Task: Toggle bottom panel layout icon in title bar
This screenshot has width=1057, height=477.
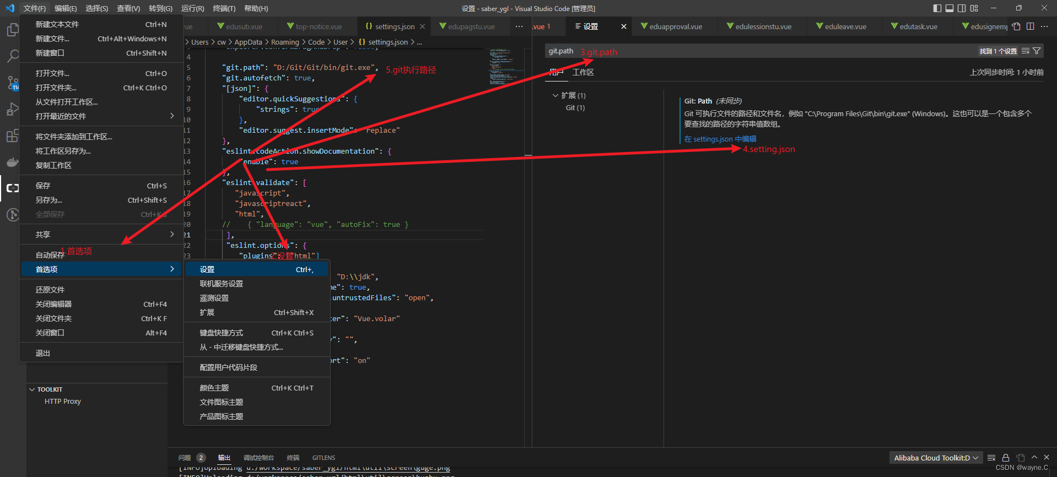Action: click(950, 8)
